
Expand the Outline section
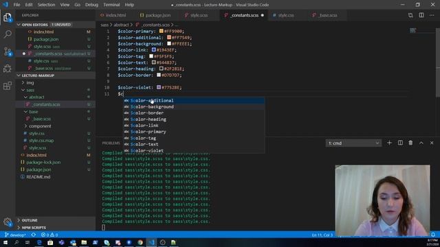pos(30,220)
